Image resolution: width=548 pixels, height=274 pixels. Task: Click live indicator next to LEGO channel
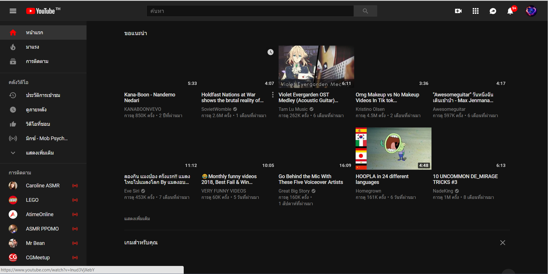(75, 200)
